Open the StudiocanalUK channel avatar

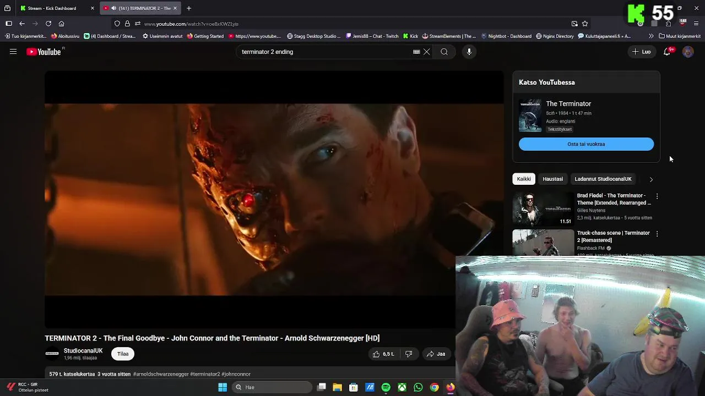tap(52, 354)
